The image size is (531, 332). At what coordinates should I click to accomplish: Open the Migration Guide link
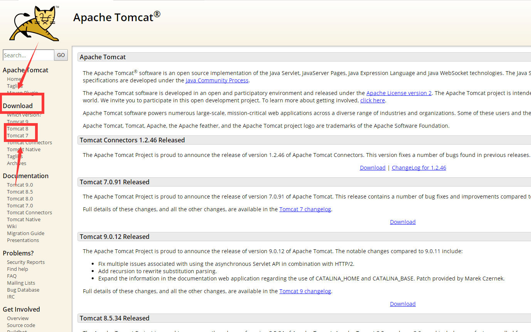(25, 233)
